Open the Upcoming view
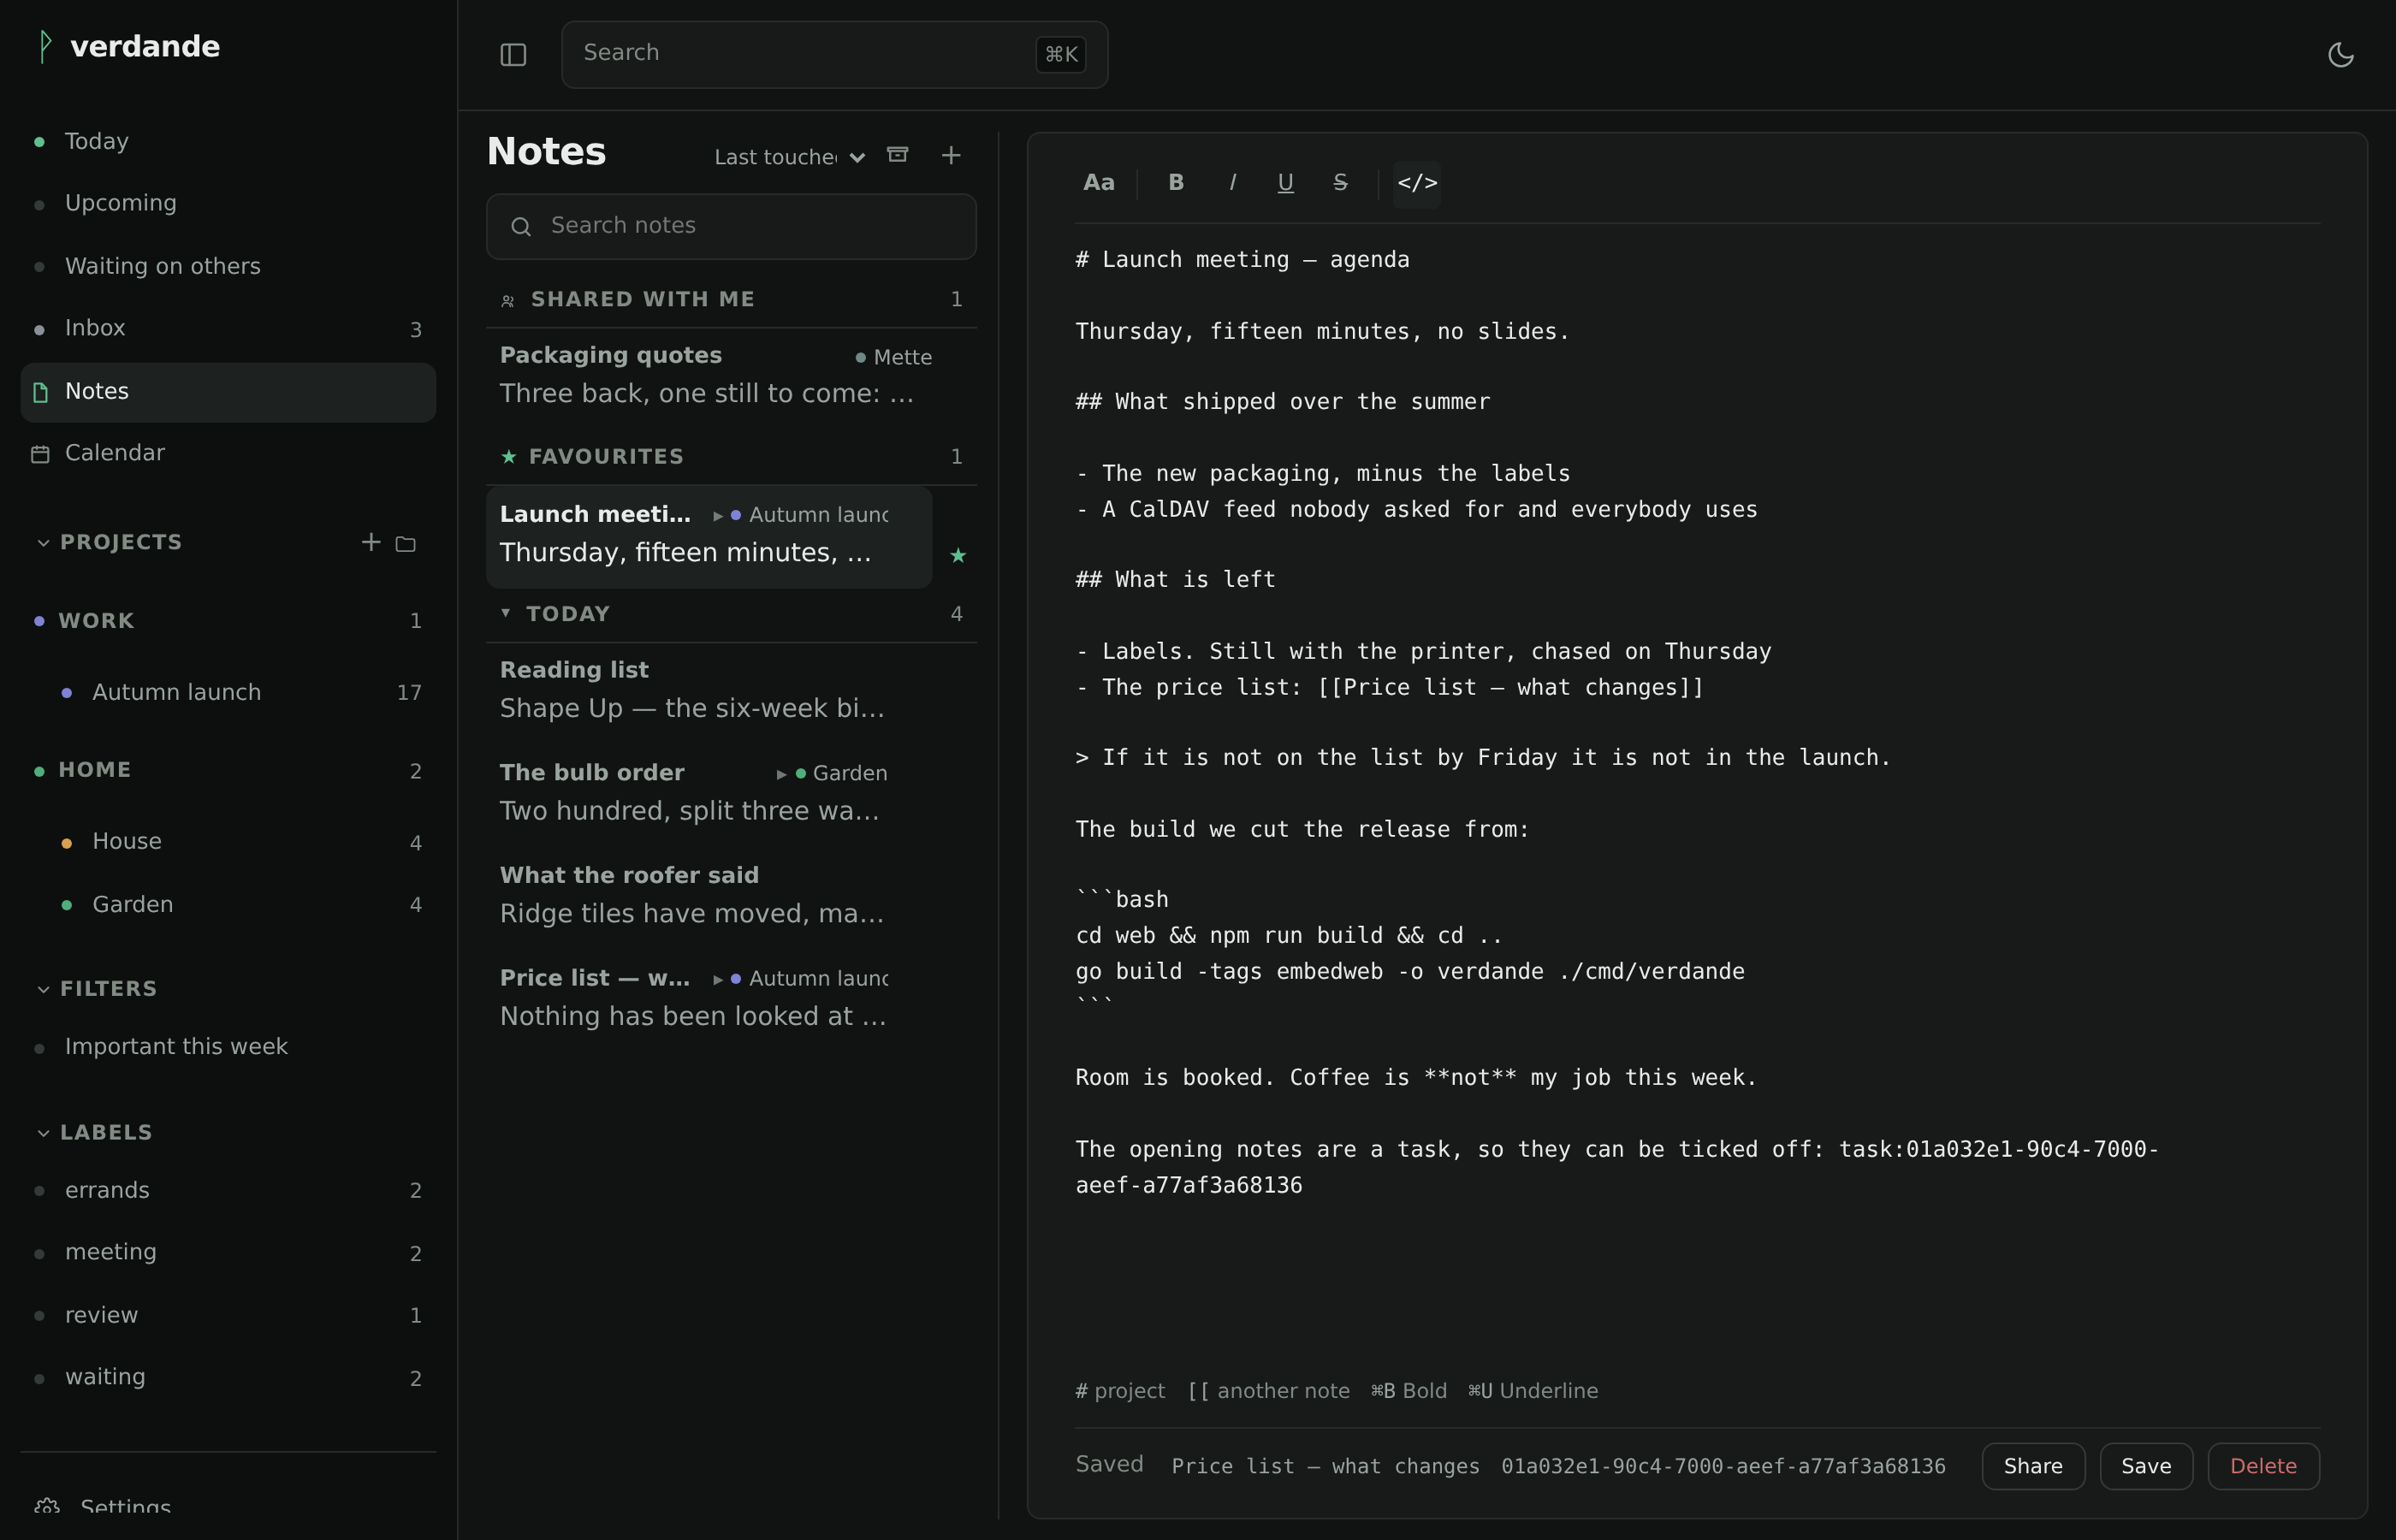2396x1540 pixels. (x=228, y=203)
